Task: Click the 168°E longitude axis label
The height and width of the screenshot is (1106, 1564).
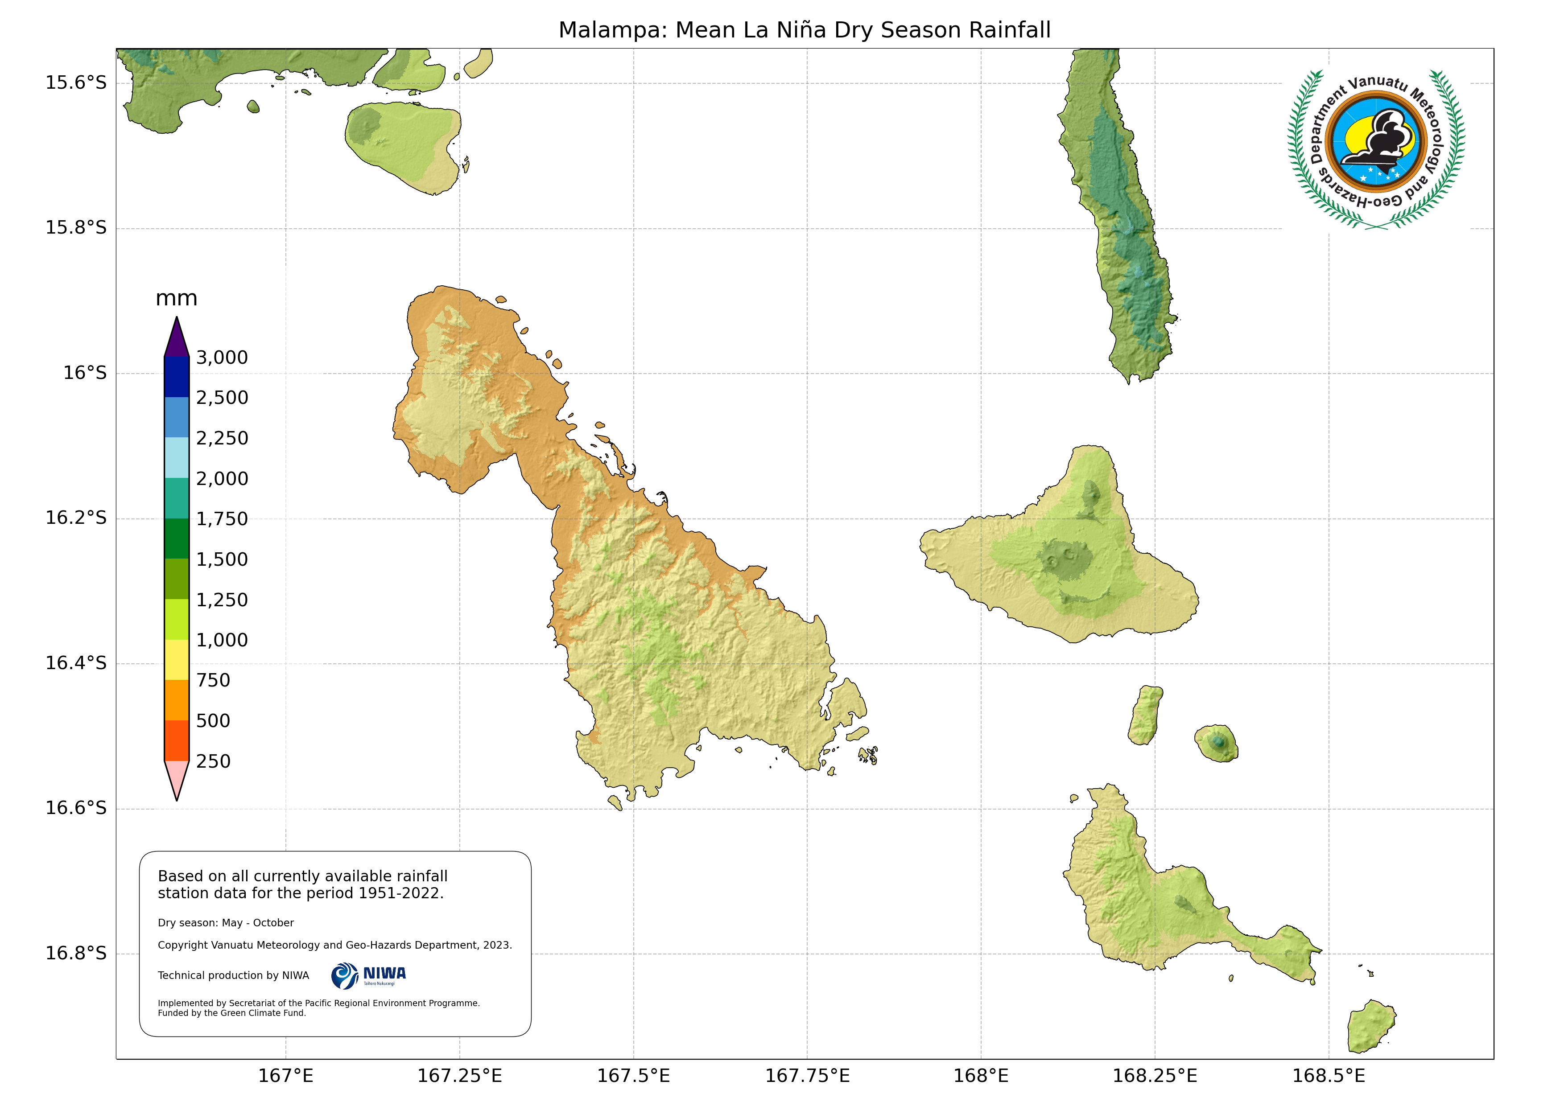Action: (x=980, y=1076)
